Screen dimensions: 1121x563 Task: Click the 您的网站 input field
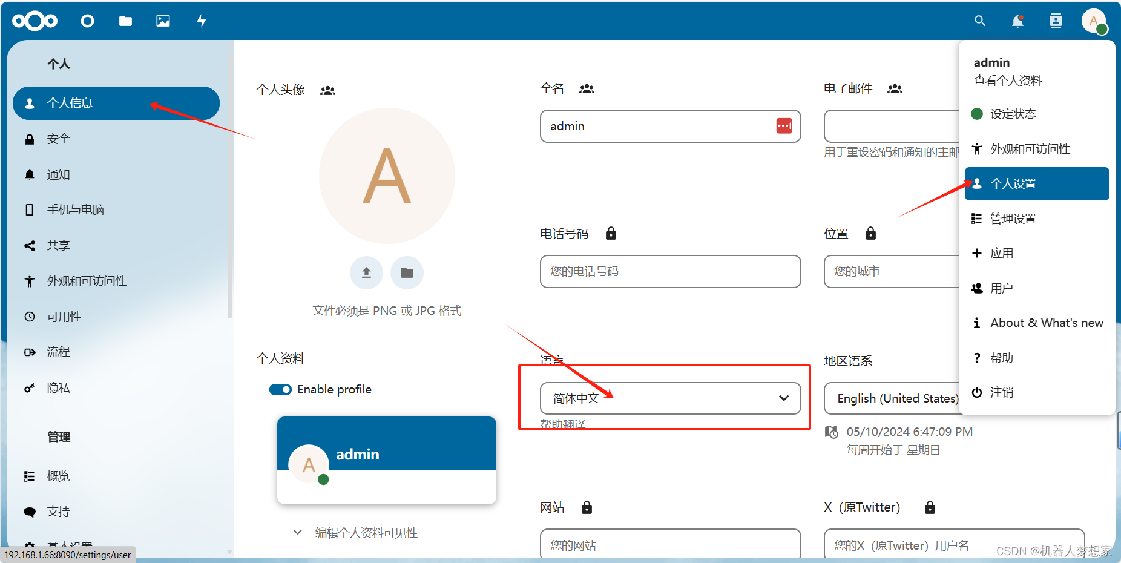click(x=669, y=544)
